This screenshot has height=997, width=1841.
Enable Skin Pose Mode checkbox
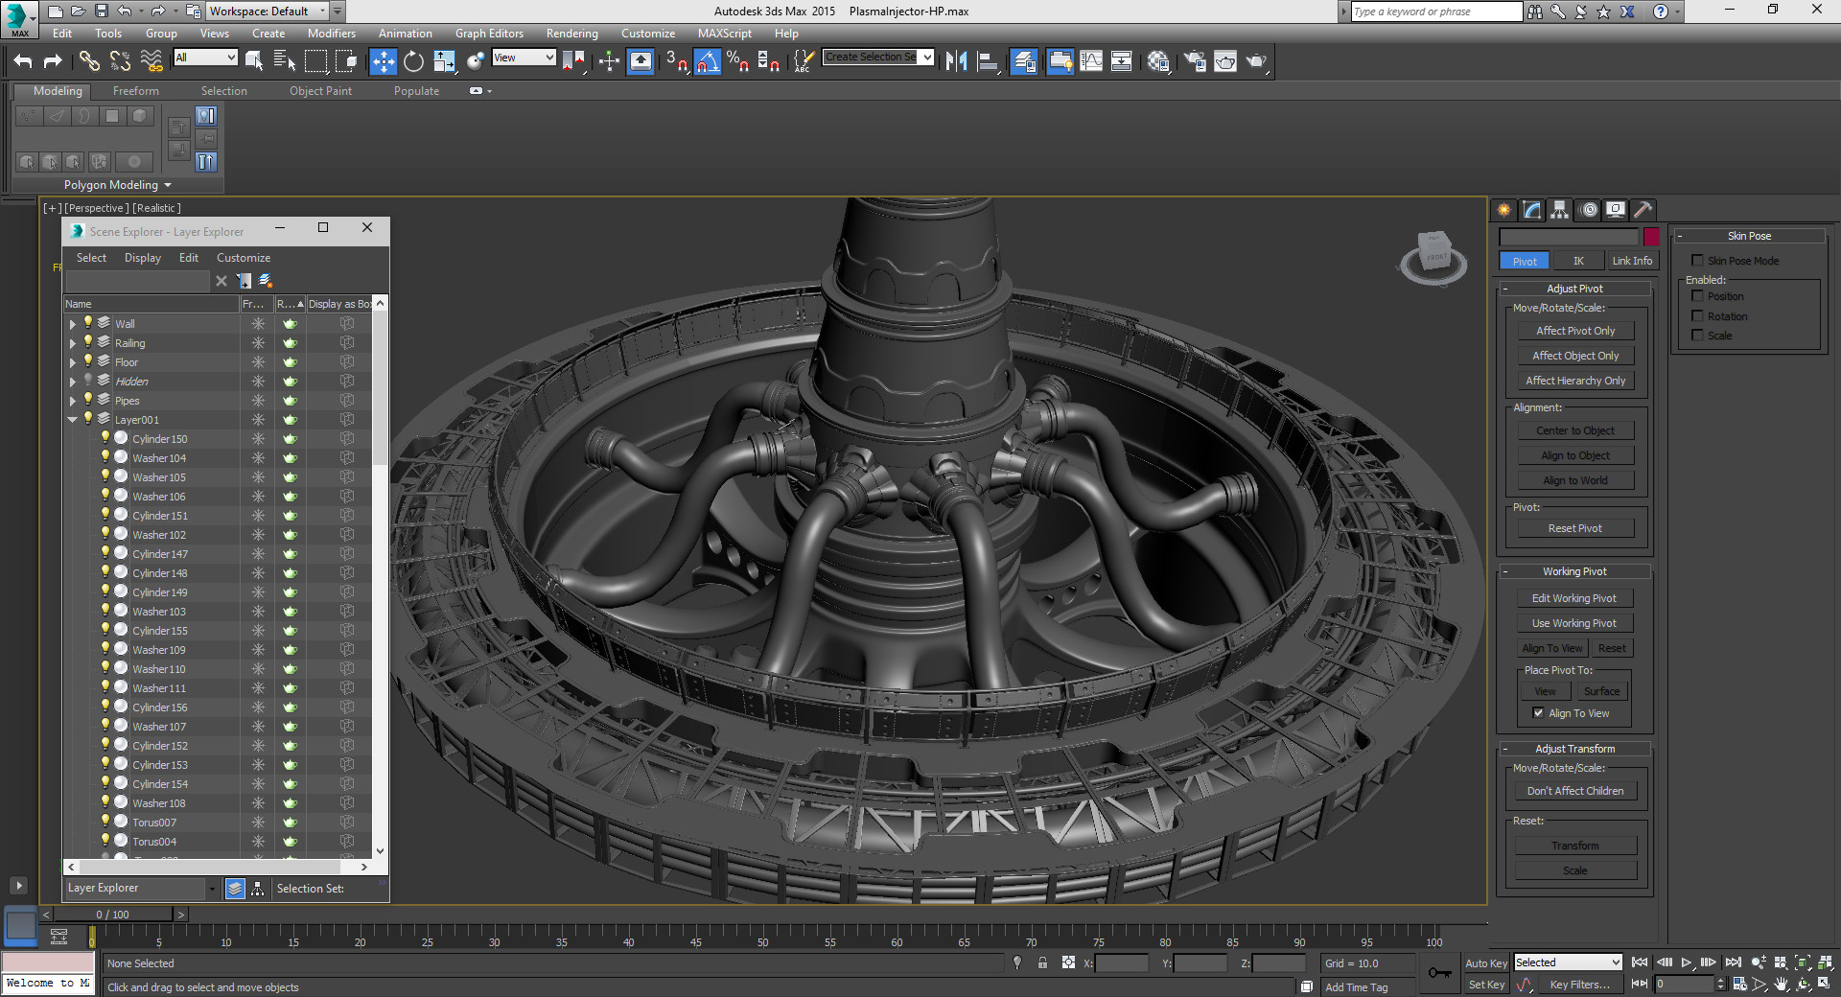point(1697,261)
